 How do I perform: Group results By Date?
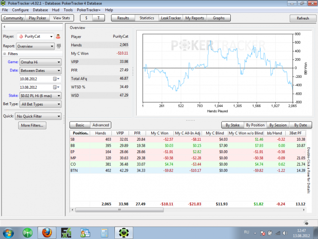click(x=300, y=125)
